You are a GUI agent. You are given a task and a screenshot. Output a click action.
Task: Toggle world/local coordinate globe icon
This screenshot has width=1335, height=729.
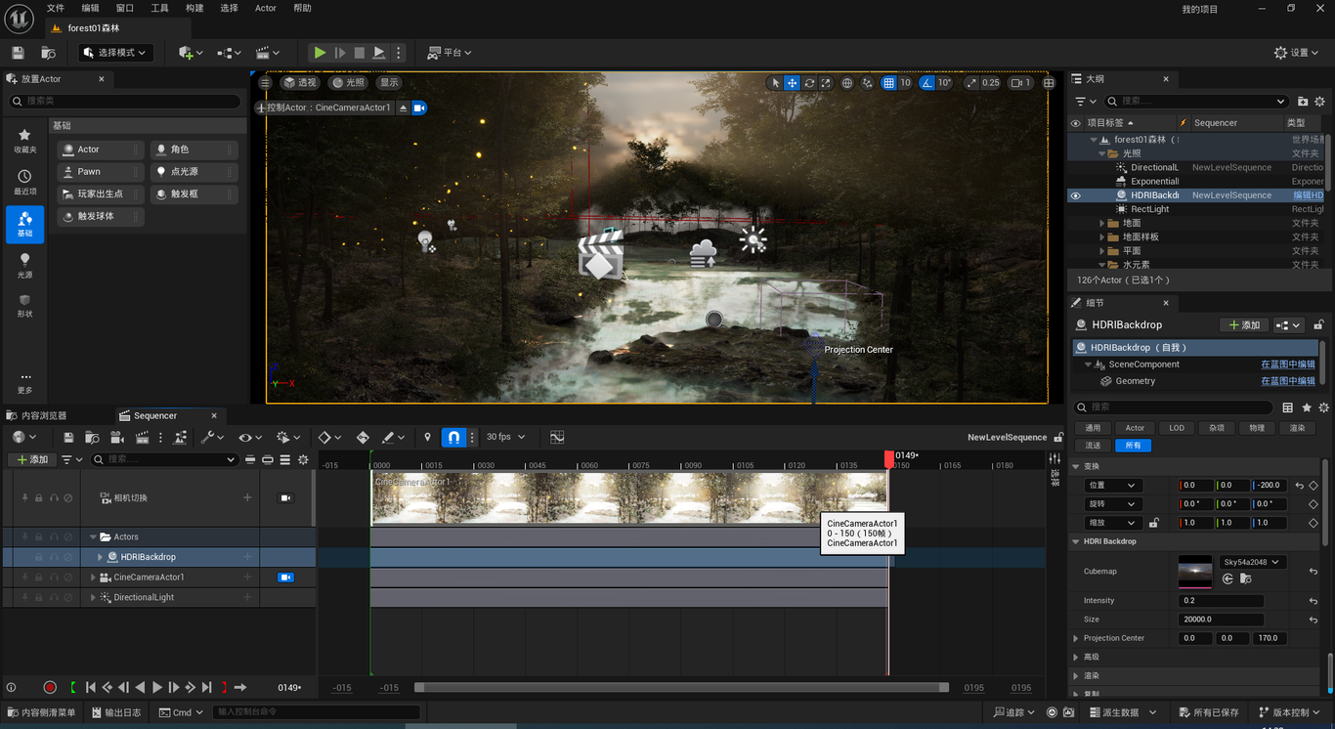pos(847,83)
